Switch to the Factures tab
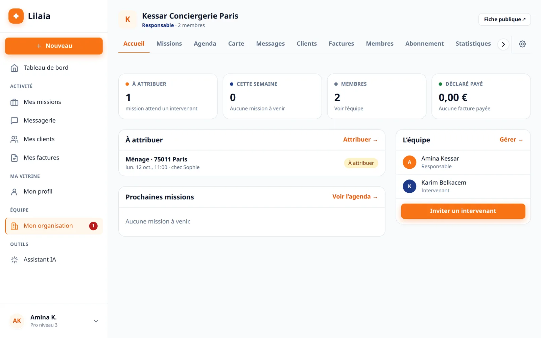 (342, 44)
